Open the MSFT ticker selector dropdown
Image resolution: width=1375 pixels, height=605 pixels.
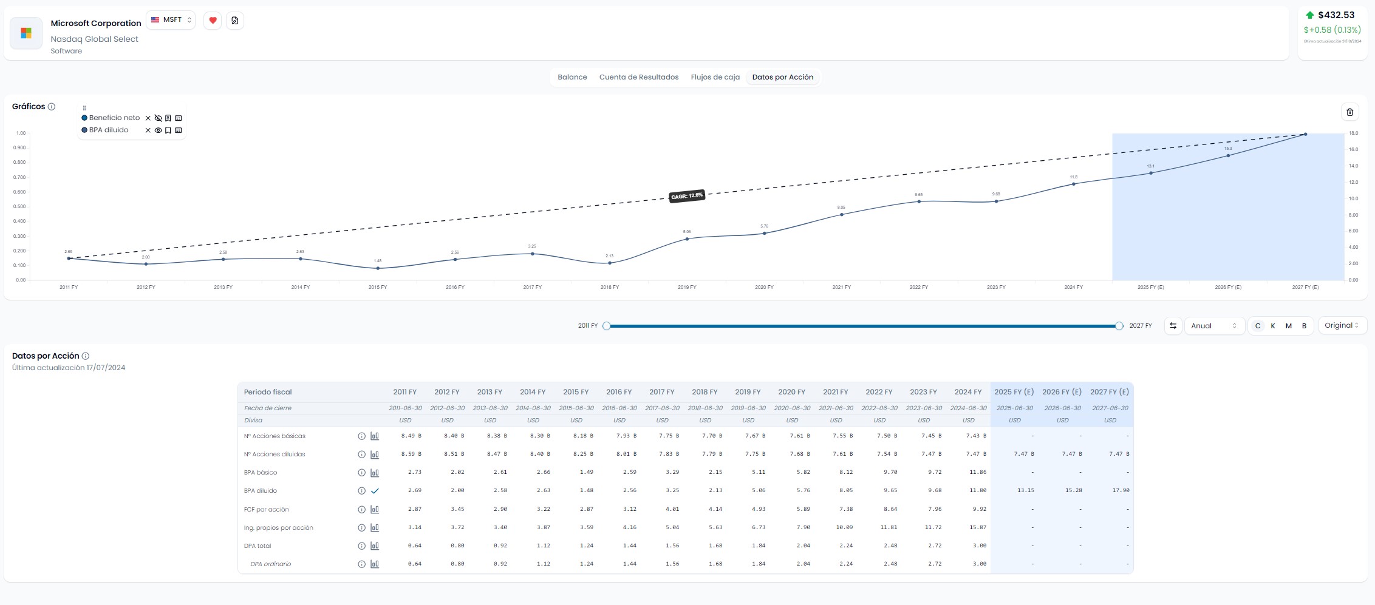tap(171, 20)
